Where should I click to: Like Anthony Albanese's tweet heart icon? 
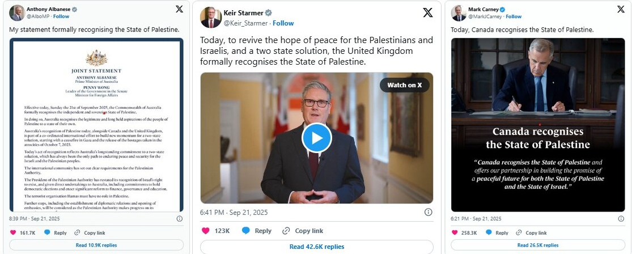(13, 232)
